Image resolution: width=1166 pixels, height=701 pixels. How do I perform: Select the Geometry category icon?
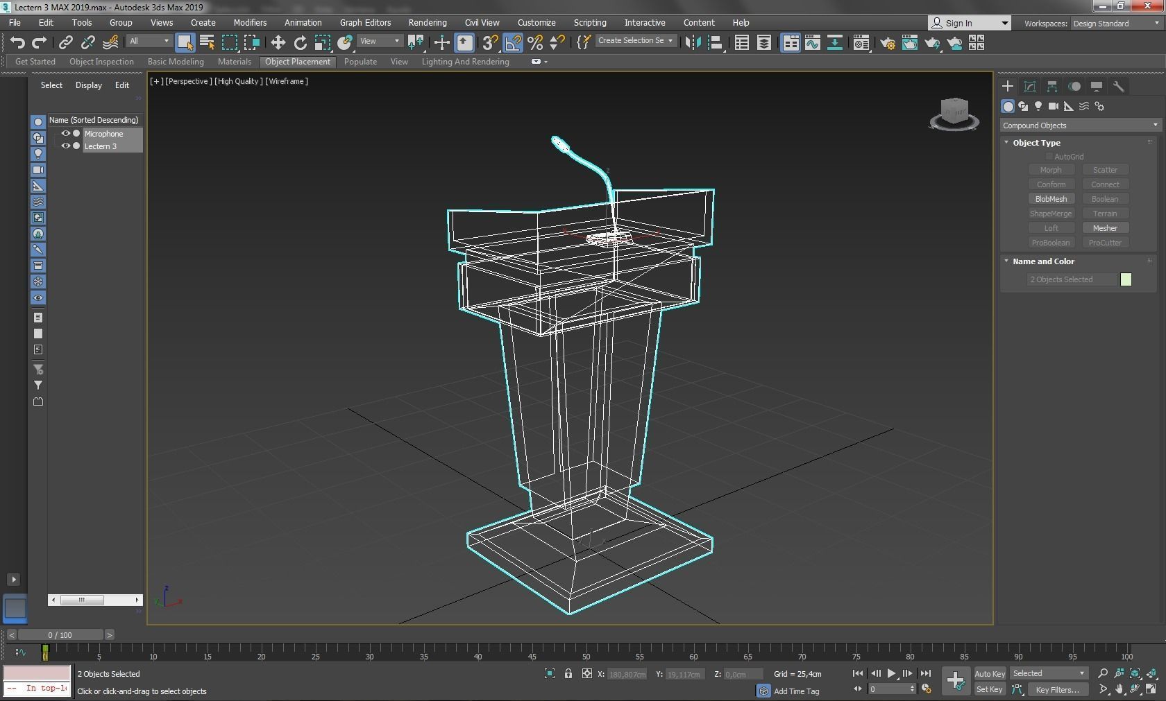[1008, 106]
